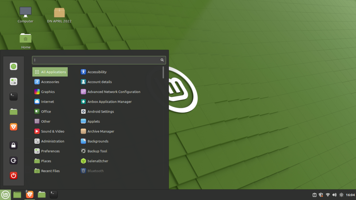Mute audio via the volume tray icon
Viewport: 356px width, 200px height.
pyautogui.click(x=334, y=194)
